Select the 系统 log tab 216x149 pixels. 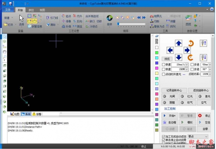(x=26, y=114)
